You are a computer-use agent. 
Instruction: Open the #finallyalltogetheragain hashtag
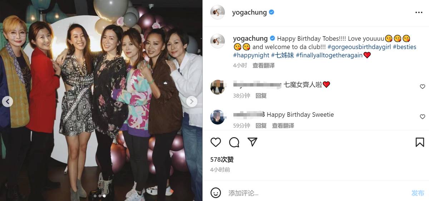pyautogui.click(x=329, y=55)
